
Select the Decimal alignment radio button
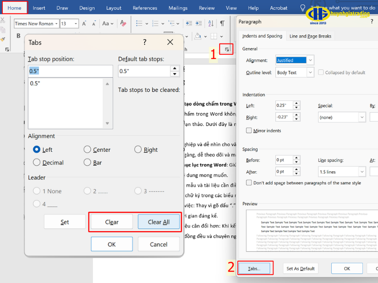[x=36, y=162]
